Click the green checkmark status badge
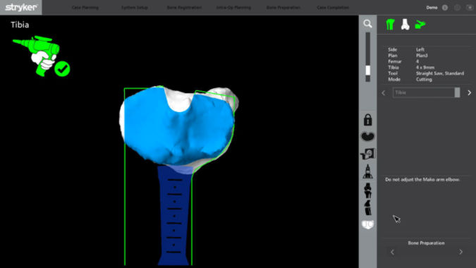The image size is (476, 268). [x=62, y=69]
